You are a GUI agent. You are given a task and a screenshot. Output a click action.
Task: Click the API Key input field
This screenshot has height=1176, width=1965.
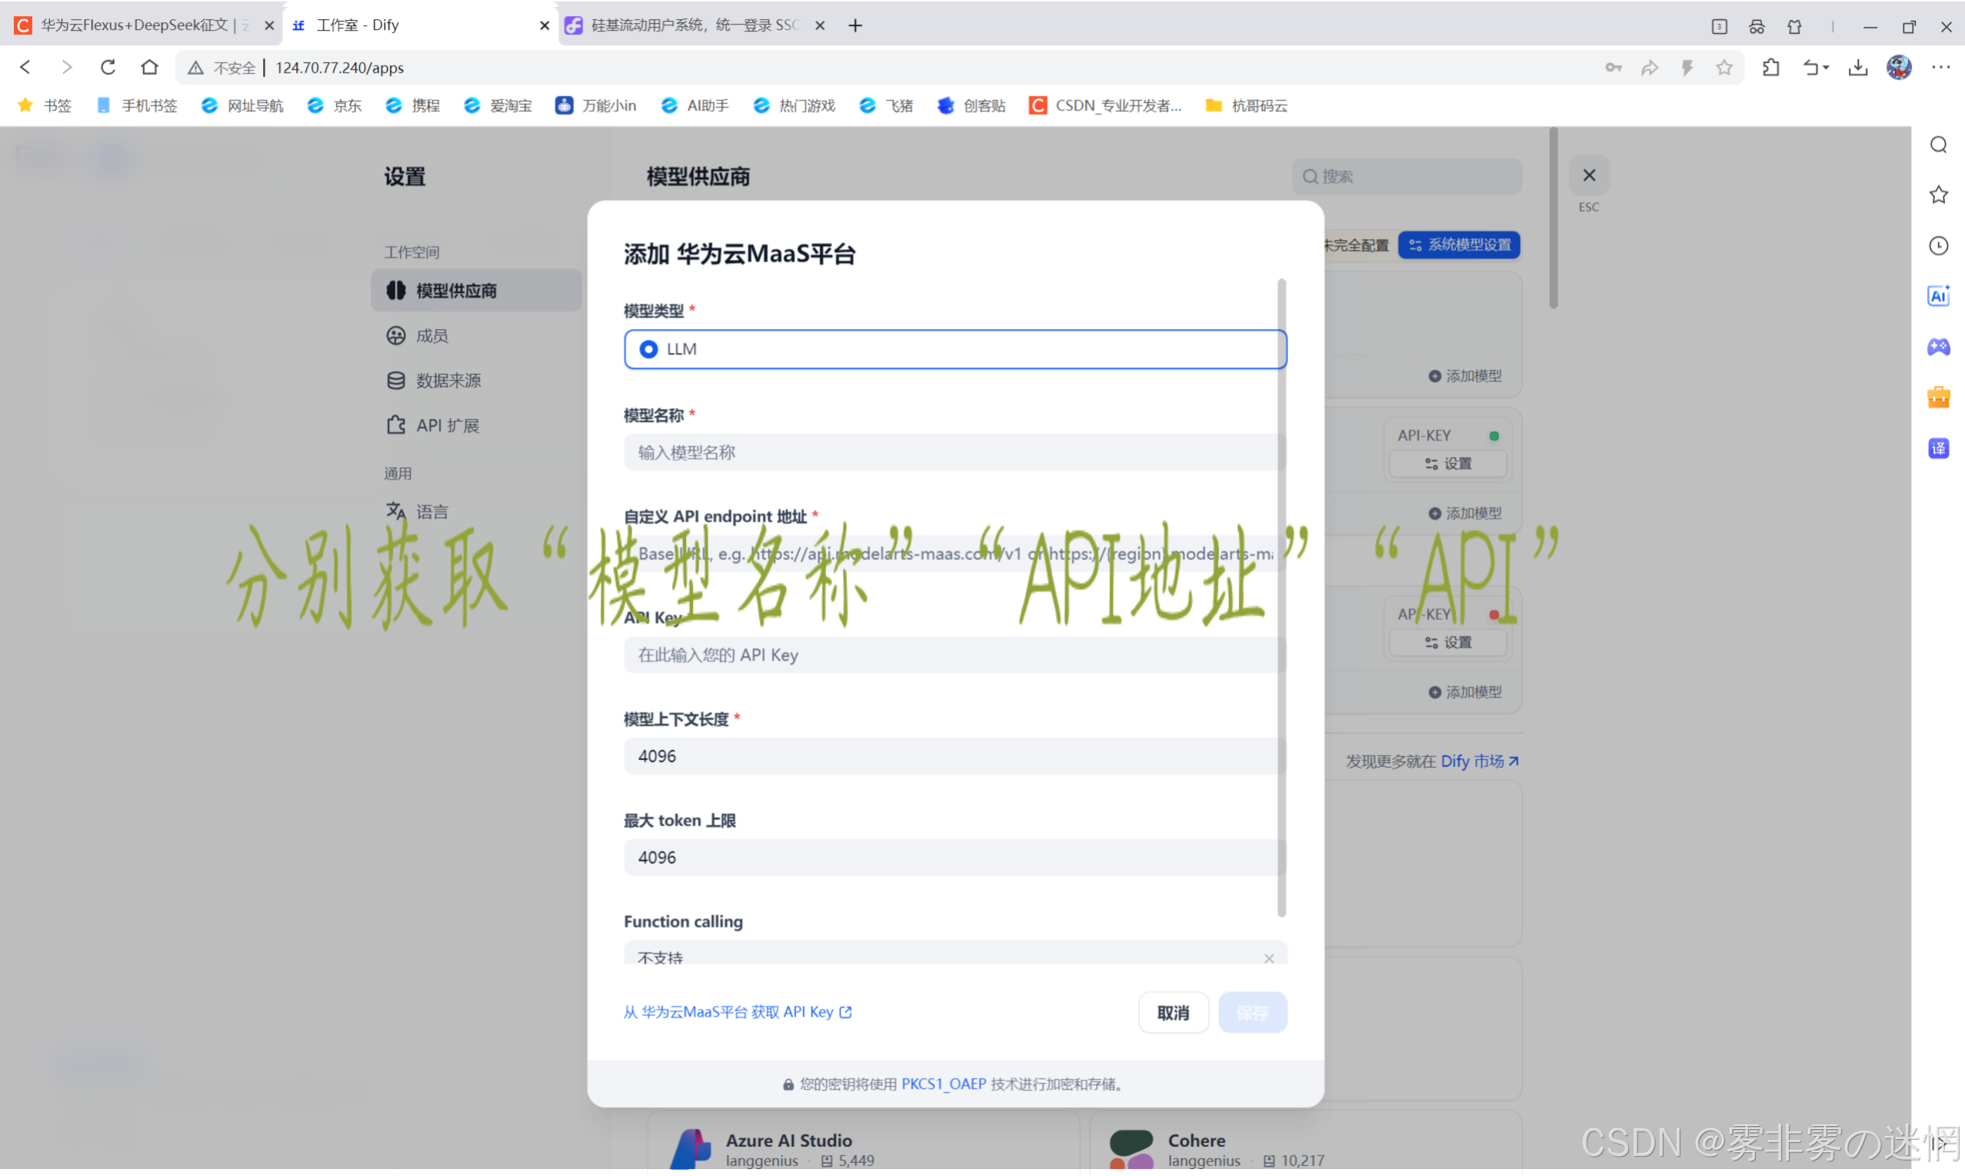[954, 656]
